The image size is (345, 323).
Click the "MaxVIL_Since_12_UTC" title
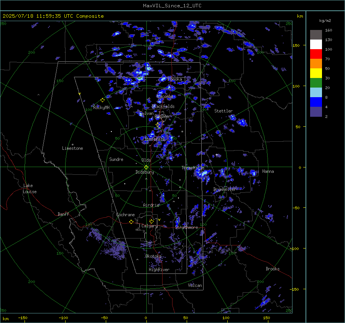pos(172,6)
